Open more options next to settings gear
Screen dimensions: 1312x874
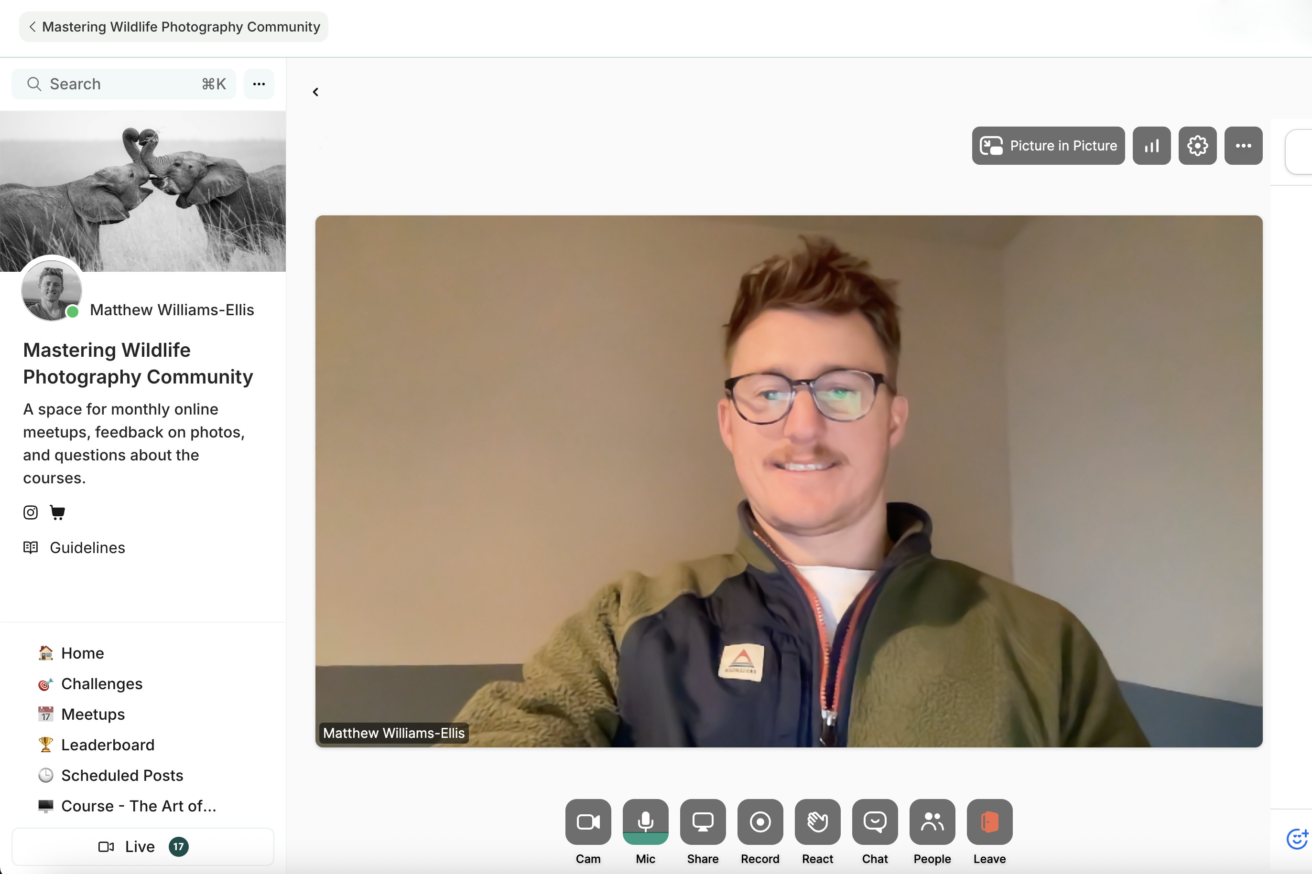[1243, 146]
